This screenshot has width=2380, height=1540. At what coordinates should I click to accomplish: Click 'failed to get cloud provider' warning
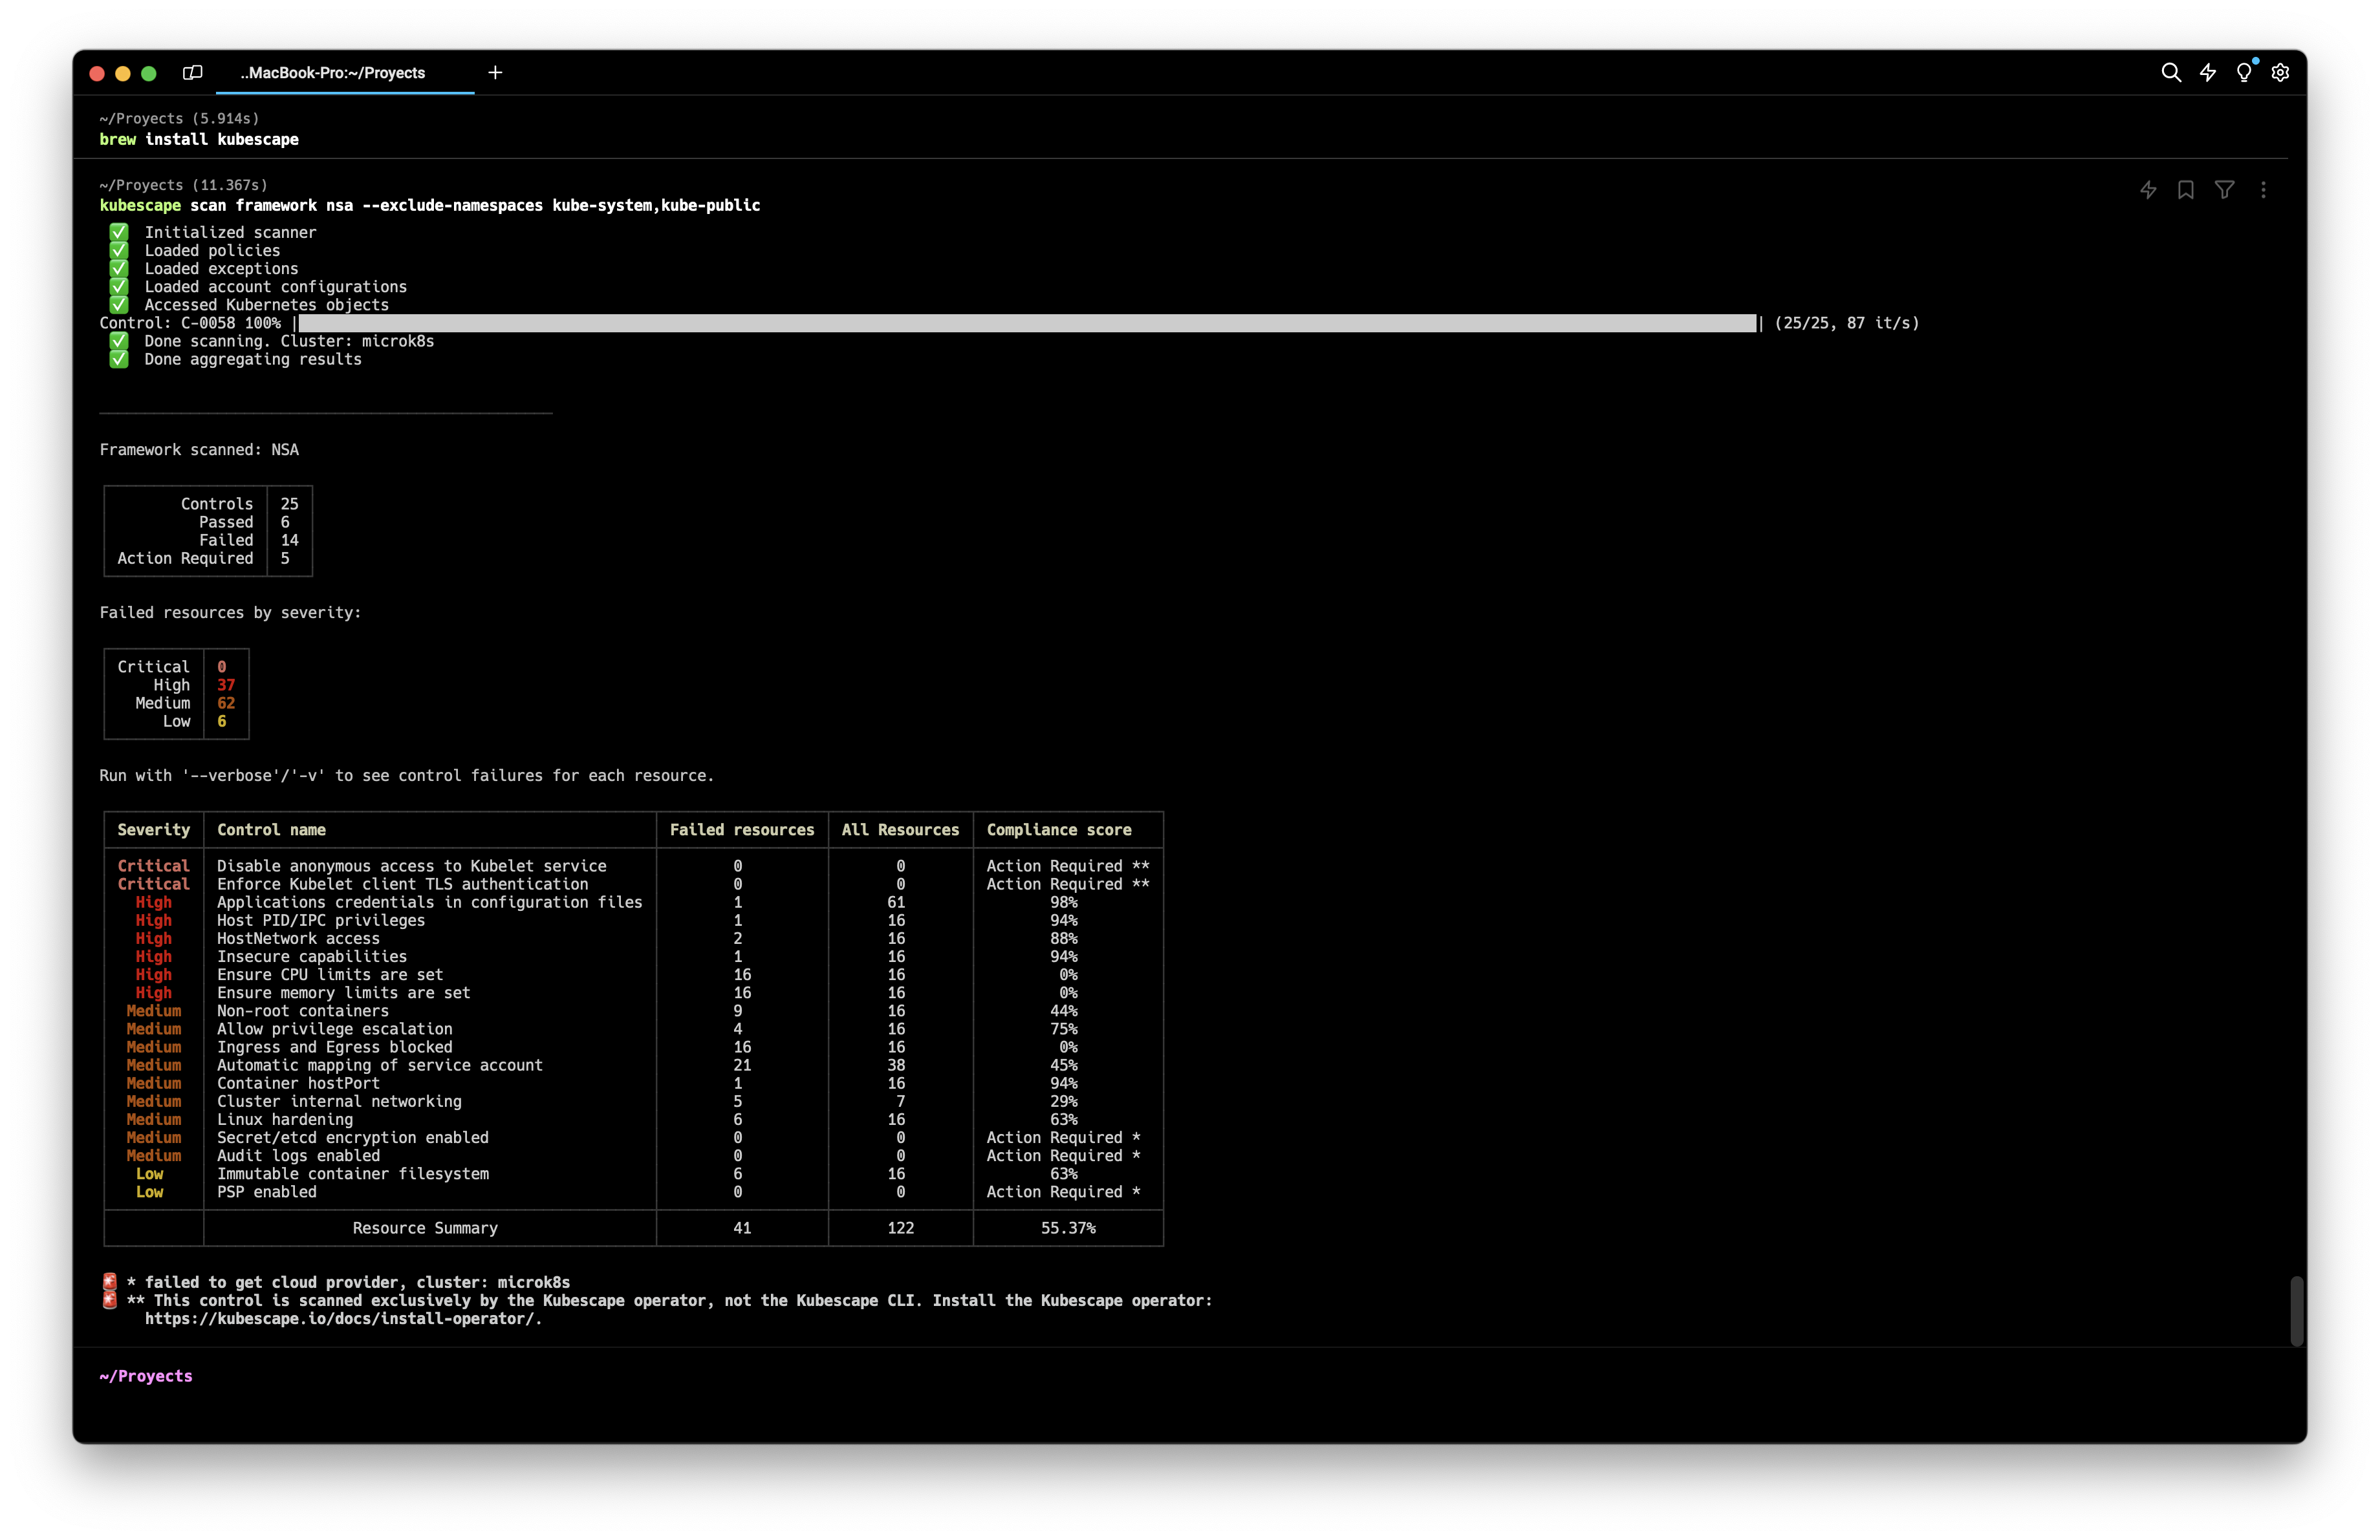pyautogui.click(x=348, y=1283)
